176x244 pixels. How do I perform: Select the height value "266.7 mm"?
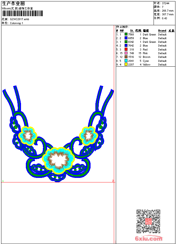click(167, 11)
